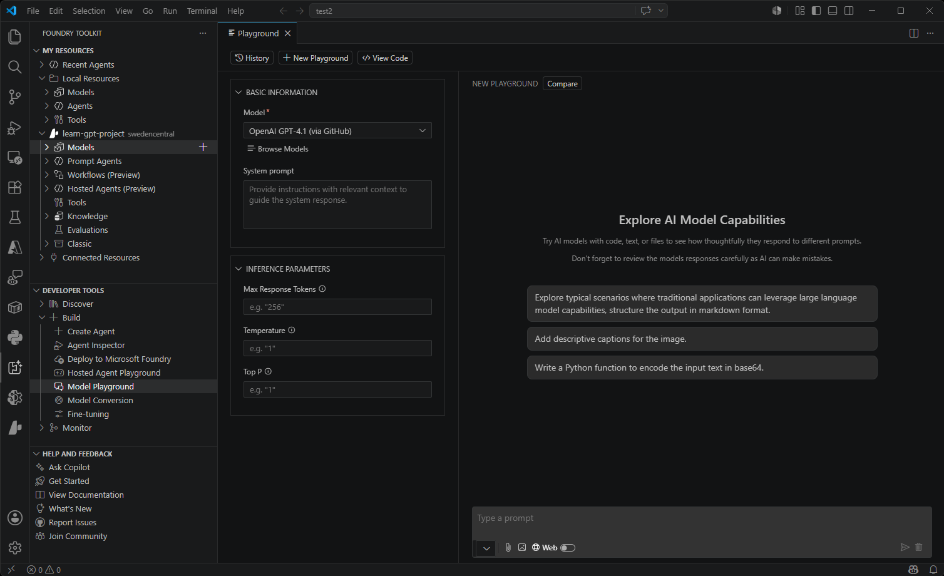The height and width of the screenshot is (576, 944).
Task: Open Remote Explorer in activity bar
Action: pos(14,157)
